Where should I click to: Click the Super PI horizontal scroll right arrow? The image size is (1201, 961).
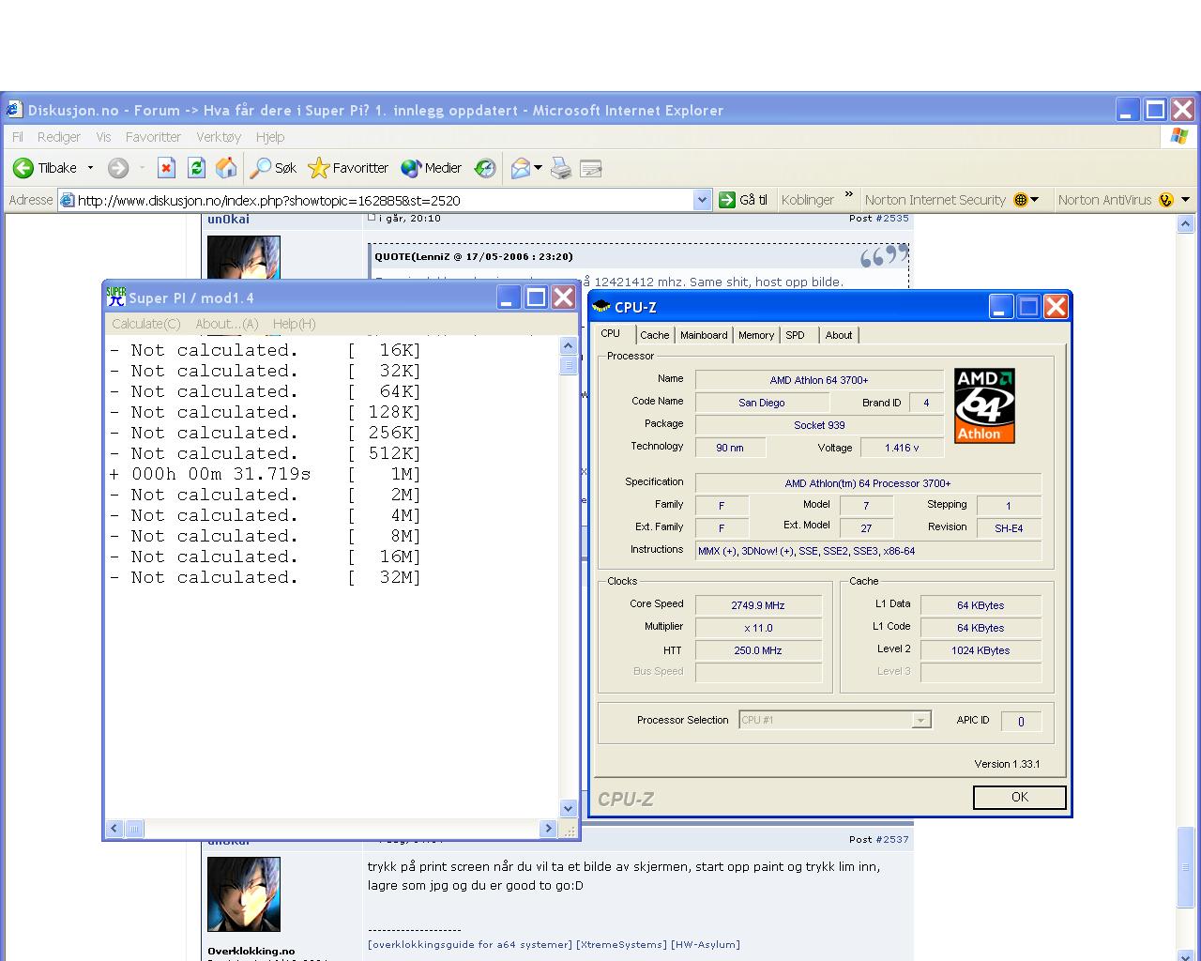pos(549,828)
